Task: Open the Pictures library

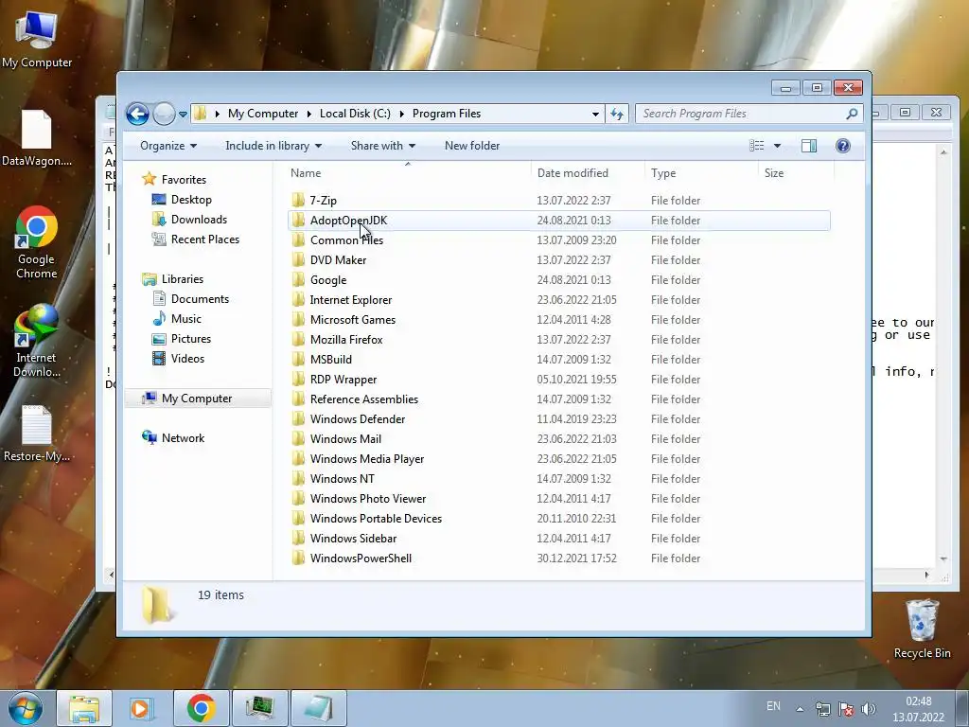Action: tap(190, 338)
